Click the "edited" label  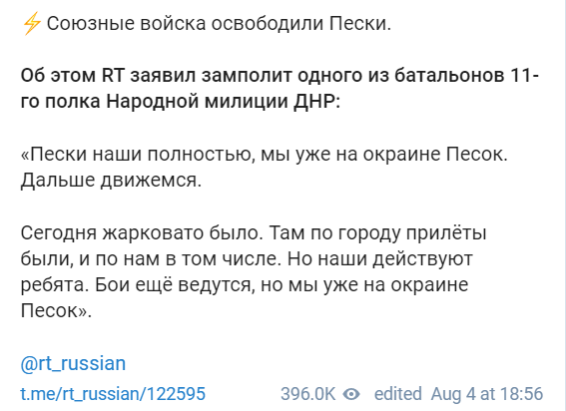397,394
